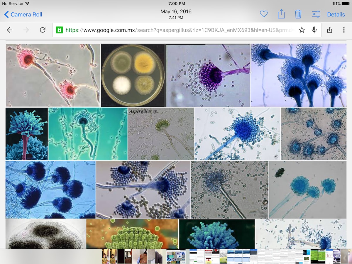Screen dimensions: 352x264
Task: Click the browser reload icon
Action: click(x=43, y=30)
